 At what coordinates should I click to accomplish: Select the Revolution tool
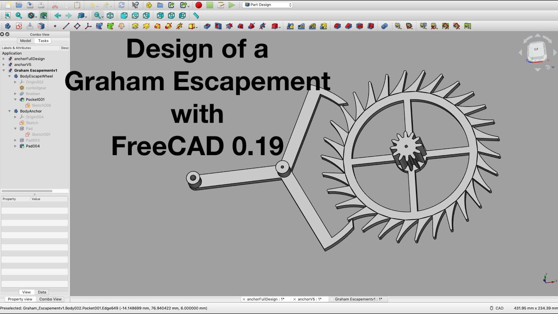(x=146, y=26)
